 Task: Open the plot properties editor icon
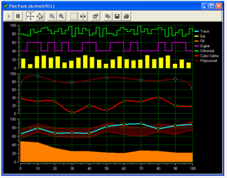point(95,16)
